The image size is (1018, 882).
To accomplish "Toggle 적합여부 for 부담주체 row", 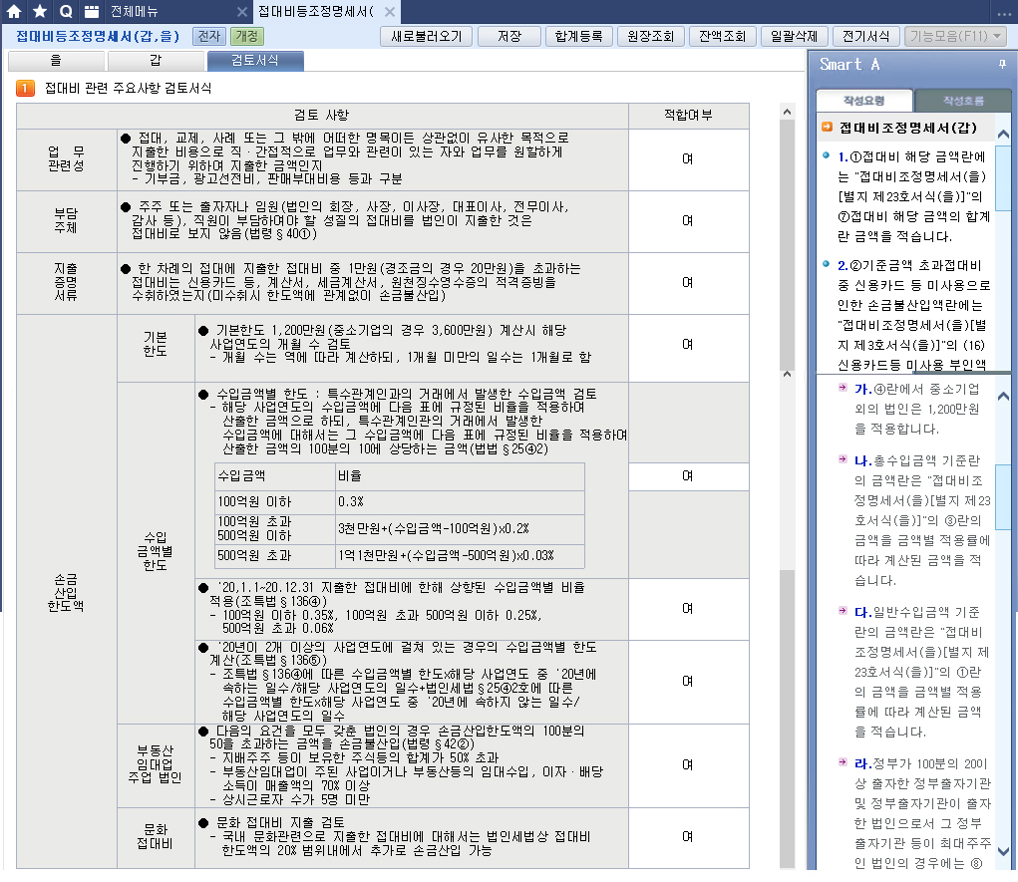I will (688, 220).
